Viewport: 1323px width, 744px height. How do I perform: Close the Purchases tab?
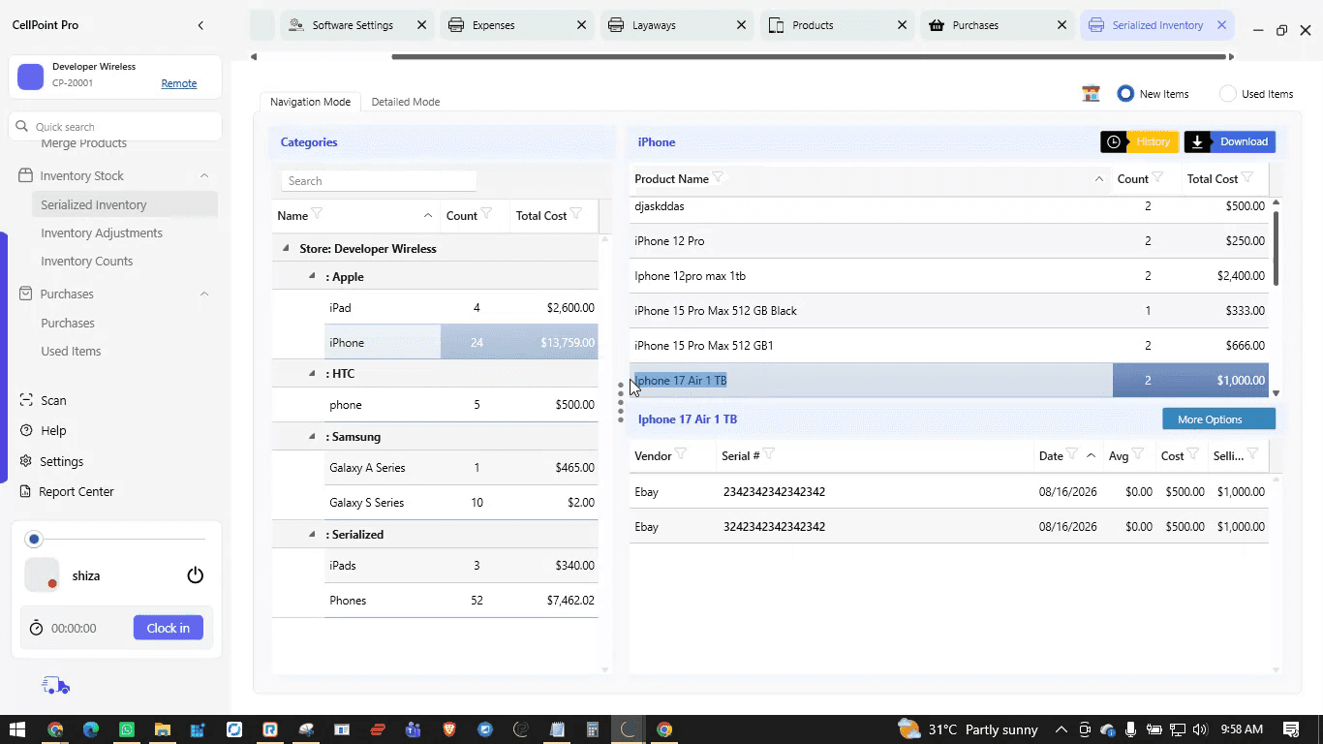1061,25
